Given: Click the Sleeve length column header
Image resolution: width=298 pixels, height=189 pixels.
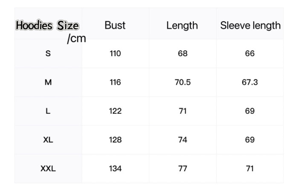Looking at the screenshot, I should [250, 25].
